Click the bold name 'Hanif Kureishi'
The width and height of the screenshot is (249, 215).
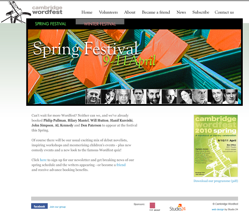point(121,121)
